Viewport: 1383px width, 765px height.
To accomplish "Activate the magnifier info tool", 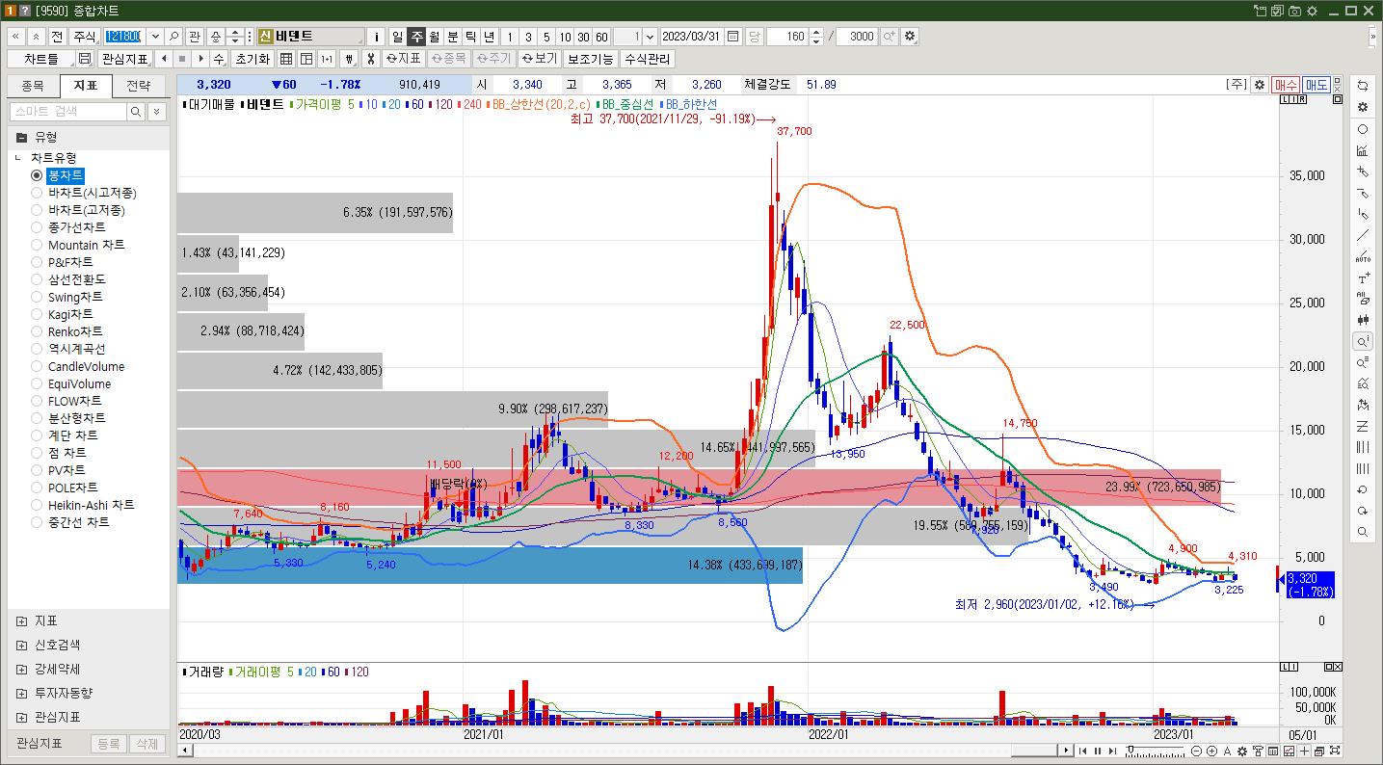I will click(x=1363, y=341).
